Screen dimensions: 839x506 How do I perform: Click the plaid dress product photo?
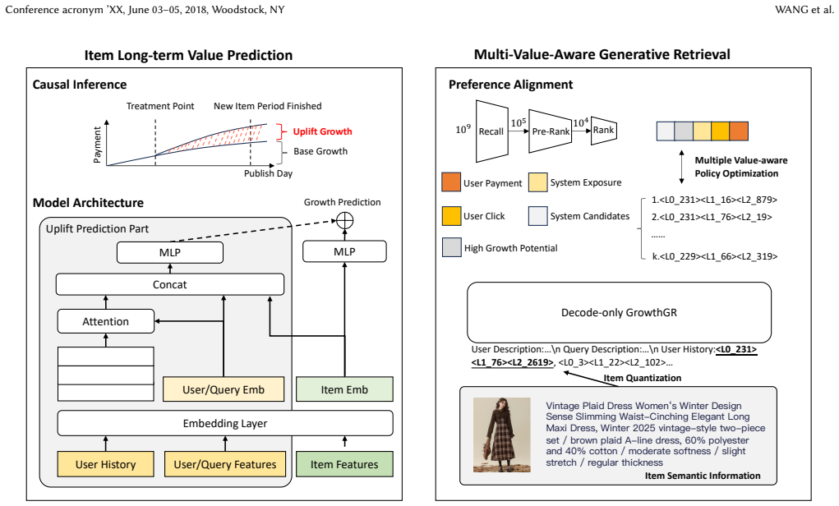[502, 435]
